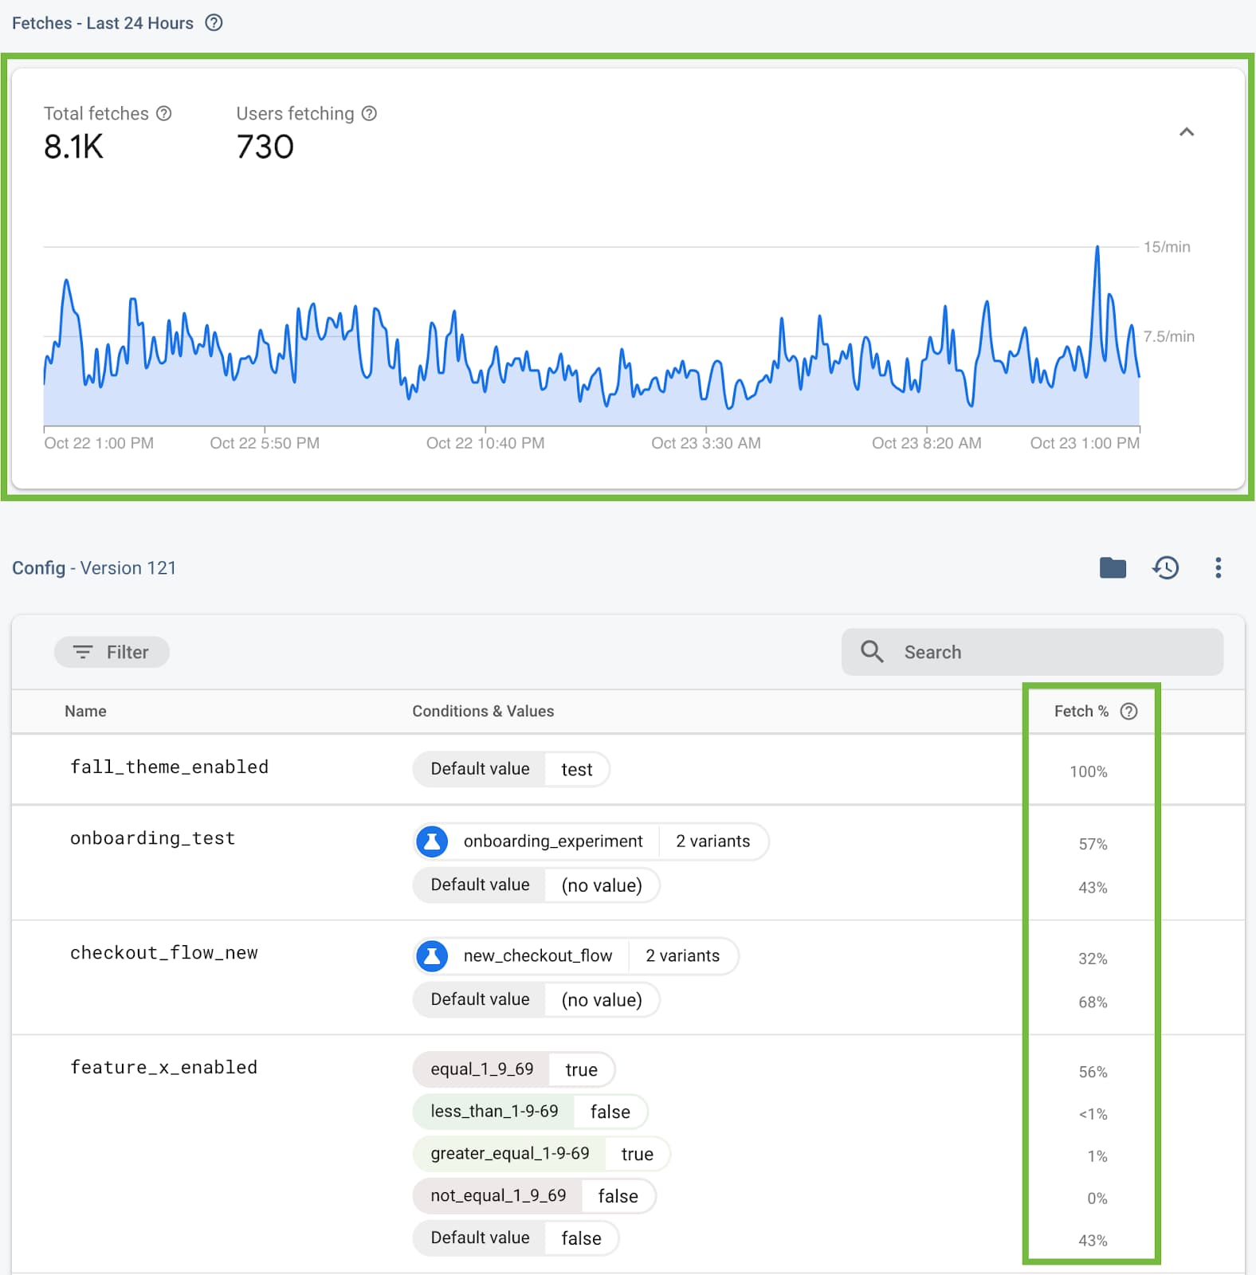Click the 0% fetch value
This screenshot has height=1275, width=1256.
point(1097,1198)
